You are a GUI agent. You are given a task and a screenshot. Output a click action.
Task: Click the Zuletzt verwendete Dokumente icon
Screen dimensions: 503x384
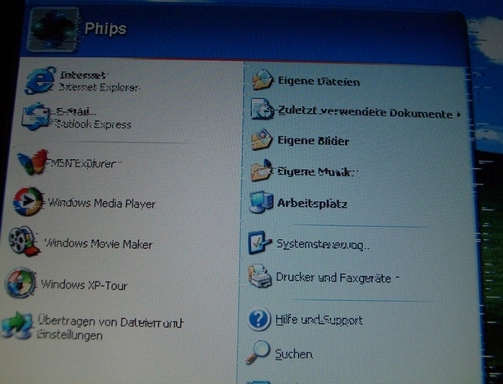(x=262, y=109)
